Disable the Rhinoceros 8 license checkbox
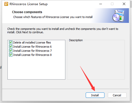The image size is (132, 103). [x=11, y=55]
